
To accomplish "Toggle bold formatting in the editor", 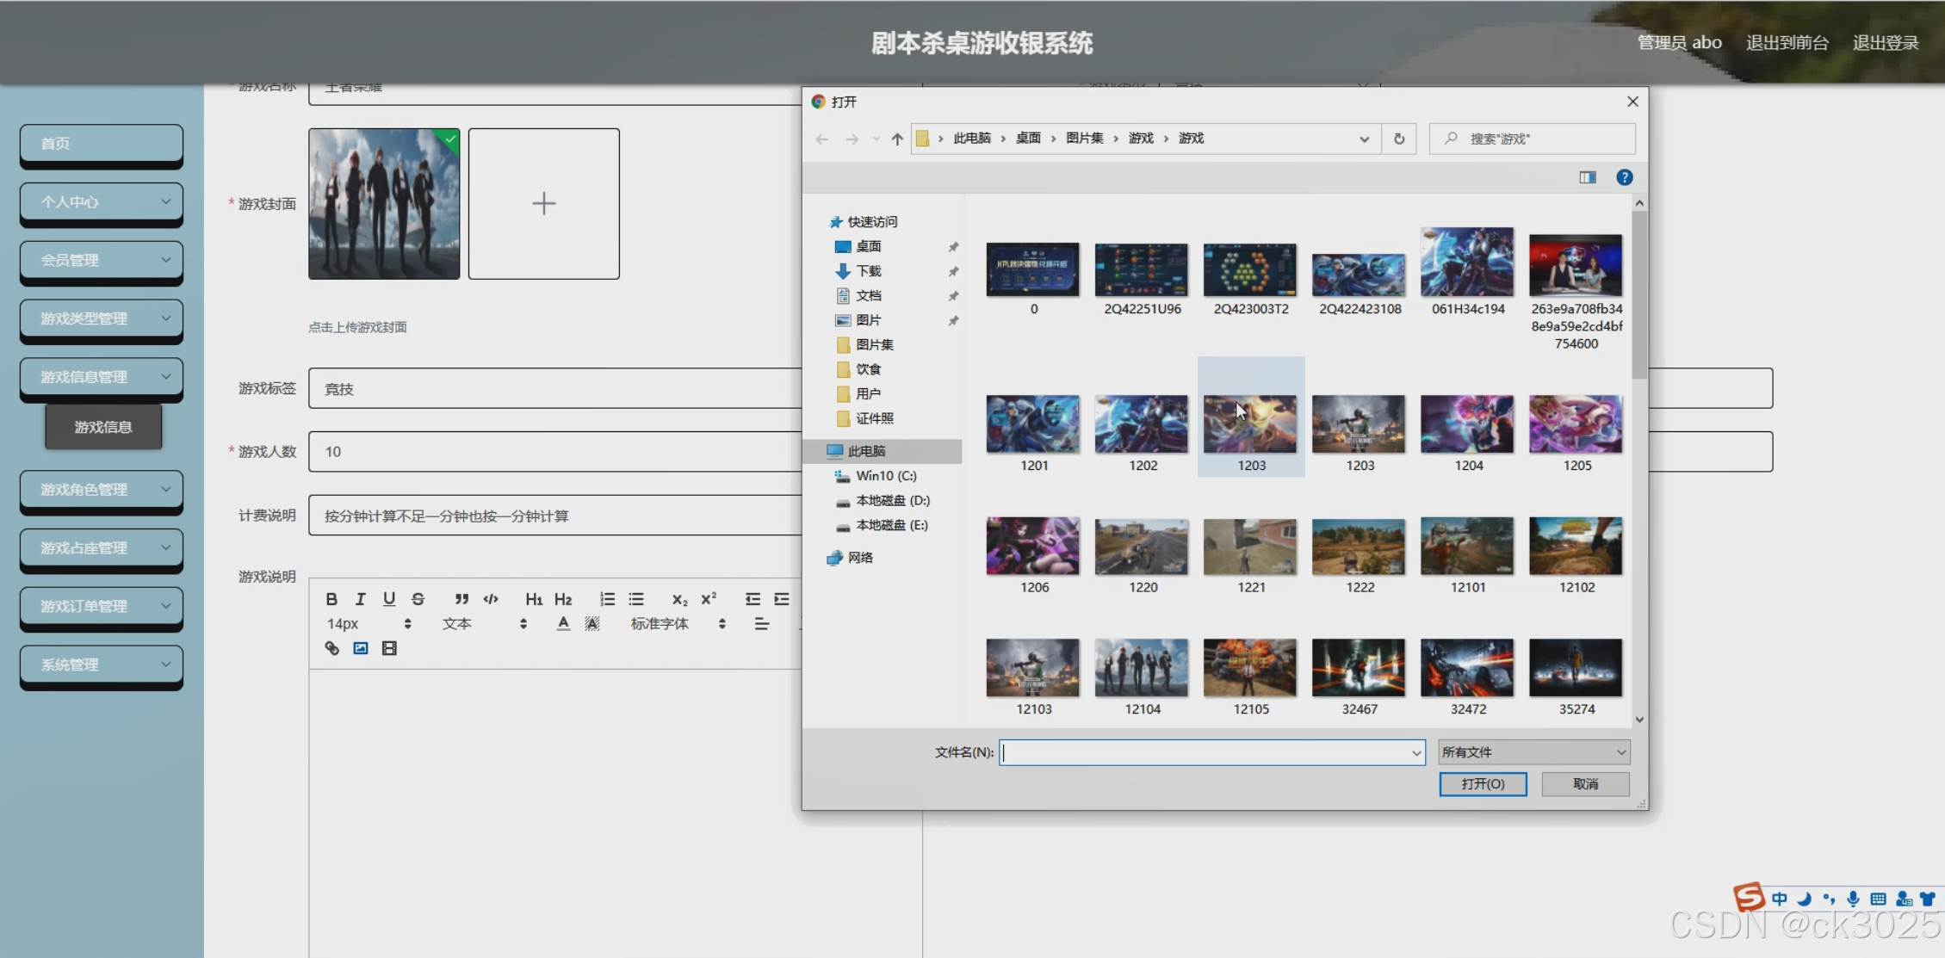I will pyautogui.click(x=331, y=599).
